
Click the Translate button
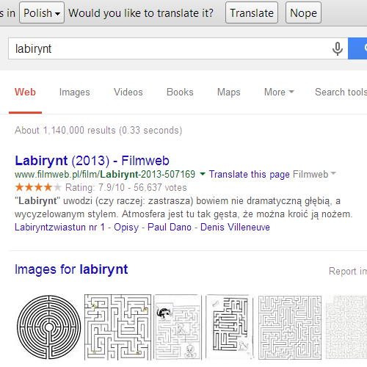pyautogui.click(x=252, y=12)
